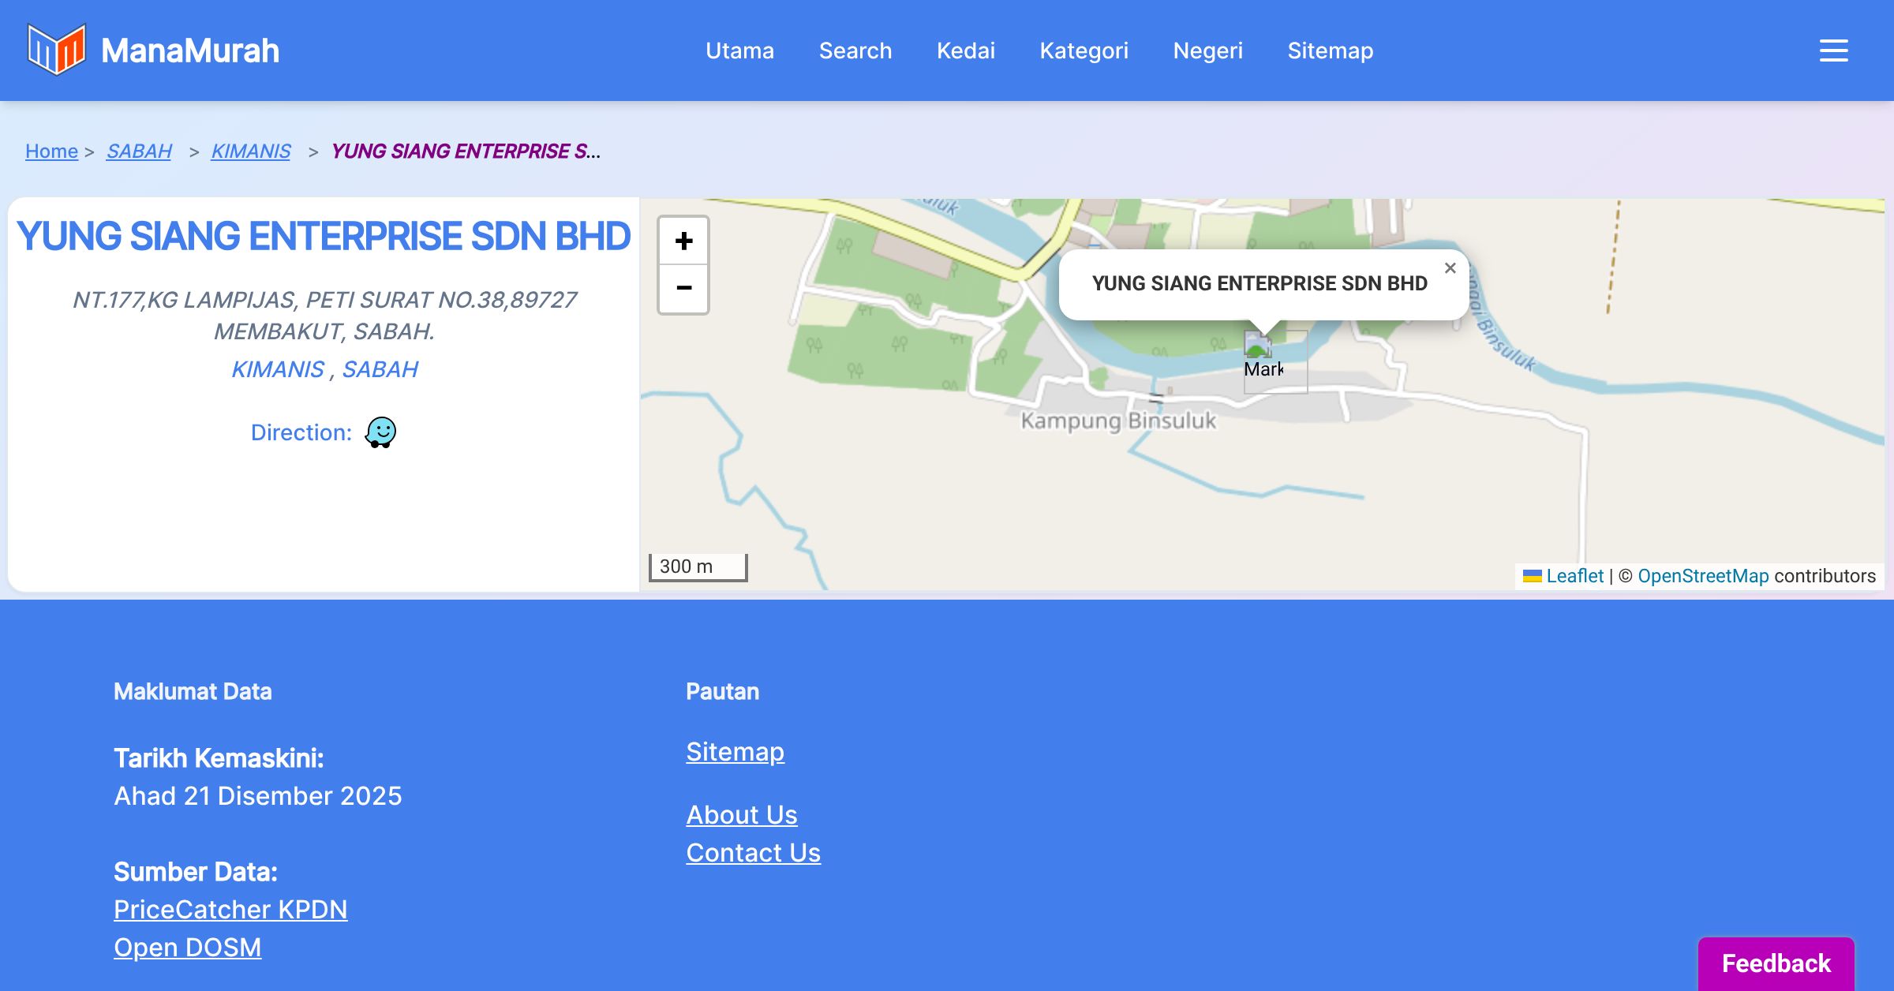1894x991 pixels.
Task: Open Kedai in navigation bar
Action: click(x=965, y=50)
